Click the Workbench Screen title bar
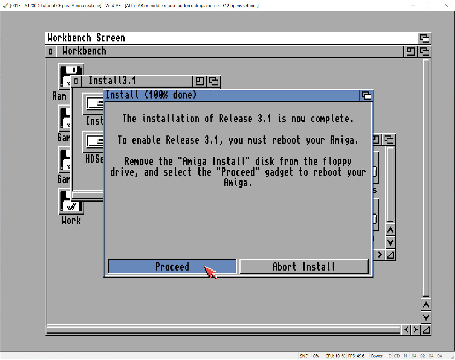This screenshot has width=455, height=360. pyautogui.click(x=231, y=38)
